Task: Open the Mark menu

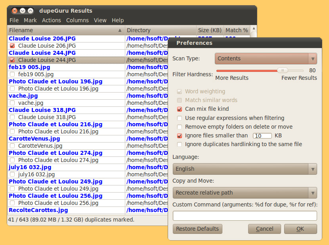Action: pyautogui.click(x=30, y=20)
